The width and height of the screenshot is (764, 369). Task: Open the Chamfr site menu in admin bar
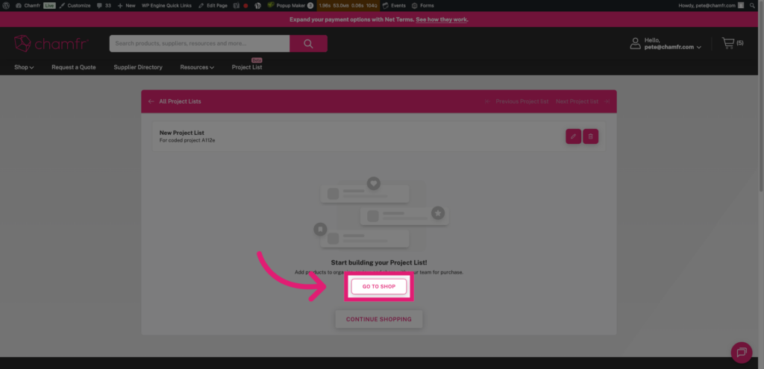point(28,5)
